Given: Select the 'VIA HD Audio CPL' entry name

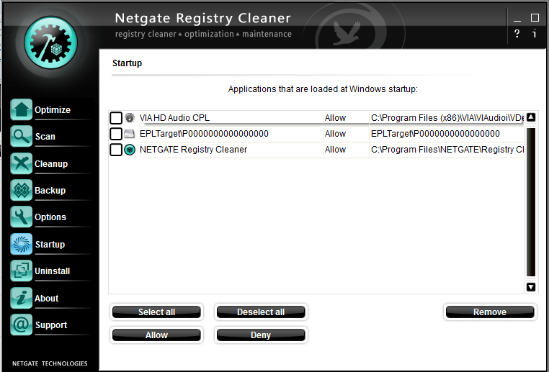Looking at the screenshot, I should point(174,118).
